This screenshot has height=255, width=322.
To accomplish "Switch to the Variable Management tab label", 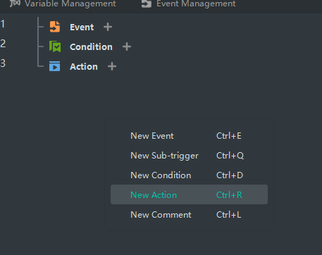I will point(70,4).
